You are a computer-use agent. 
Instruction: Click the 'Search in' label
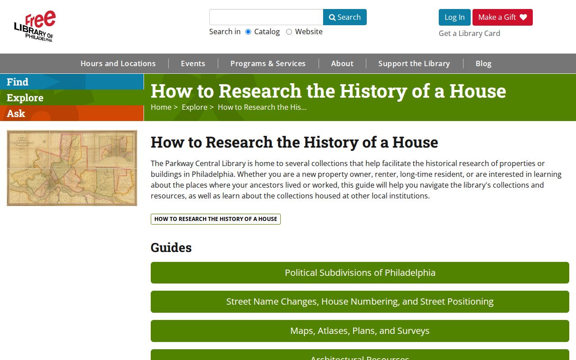click(225, 31)
